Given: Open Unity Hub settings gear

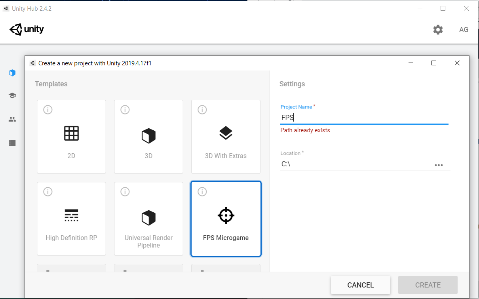Looking at the screenshot, I should click(x=438, y=30).
